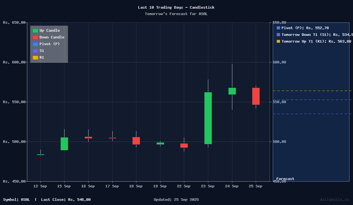Click the x-axis date label '16 Sep'
The height and width of the screenshot is (205, 353).
pos(88,186)
